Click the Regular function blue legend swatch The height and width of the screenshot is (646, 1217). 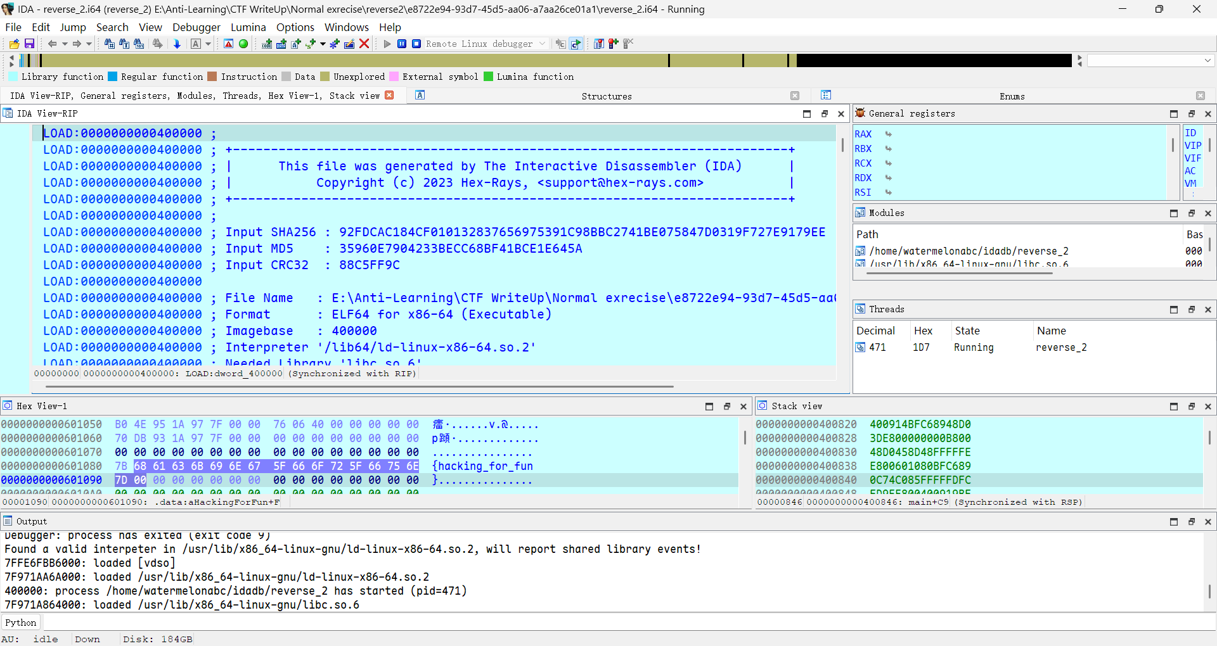(x=113, y=77)
